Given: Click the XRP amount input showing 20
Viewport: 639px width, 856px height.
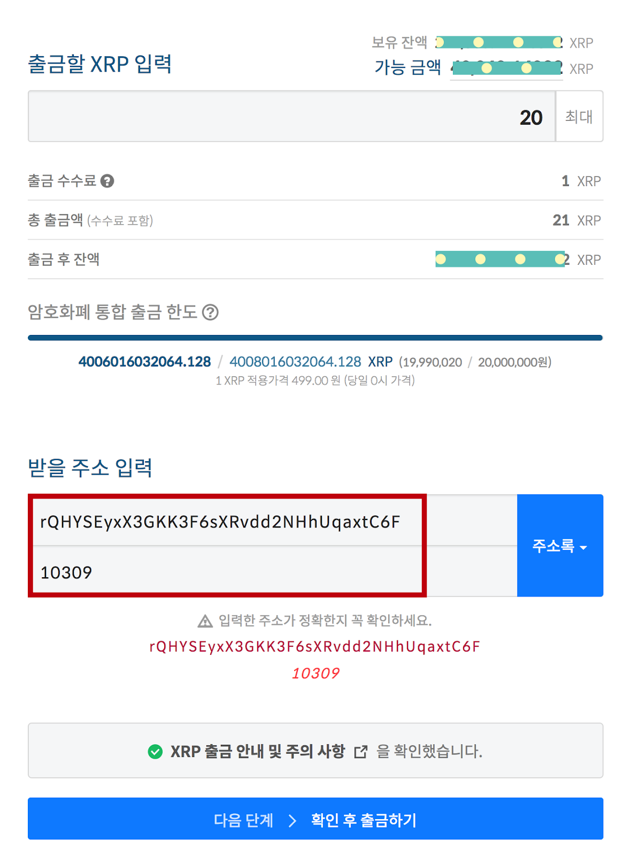Looking at the screenshot, I should [x=292, y=116].
